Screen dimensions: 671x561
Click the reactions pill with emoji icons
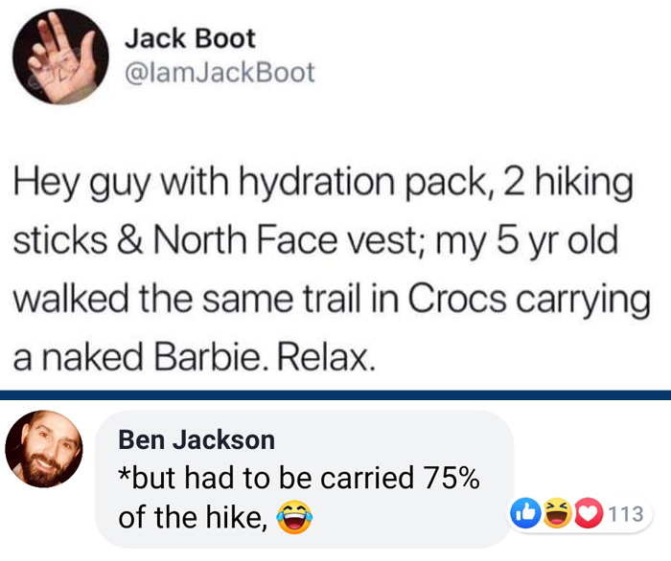(x=579, y=513)
